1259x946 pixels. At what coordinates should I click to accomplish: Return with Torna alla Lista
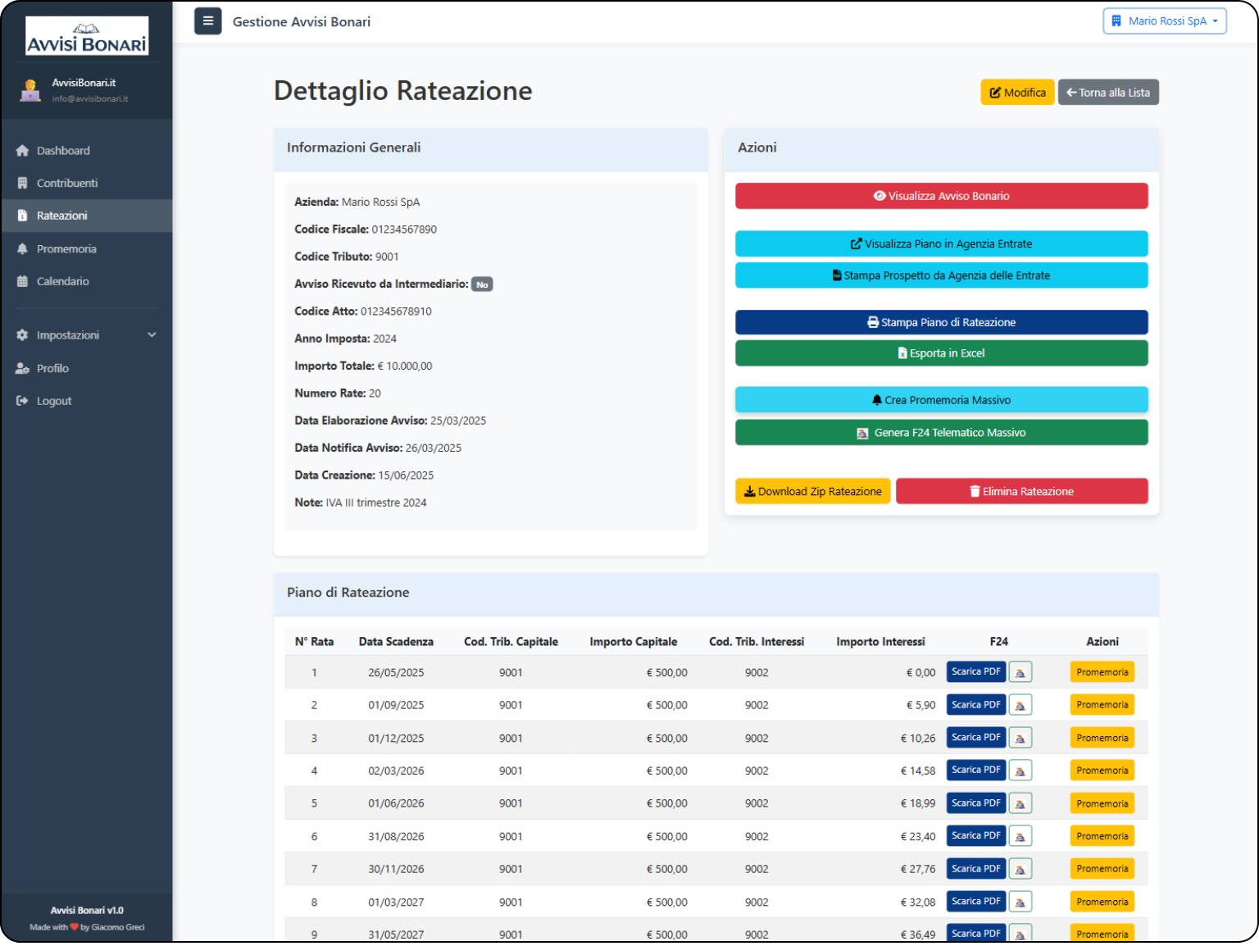(x=1107, y=93)
